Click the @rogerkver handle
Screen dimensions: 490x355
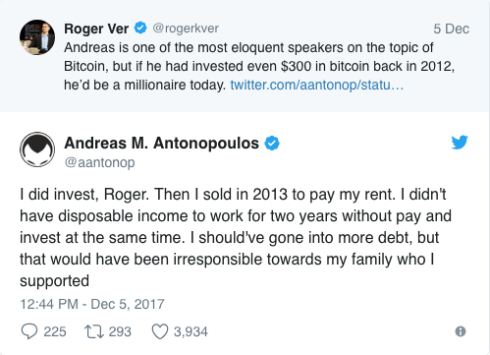[x=186, y=29]
